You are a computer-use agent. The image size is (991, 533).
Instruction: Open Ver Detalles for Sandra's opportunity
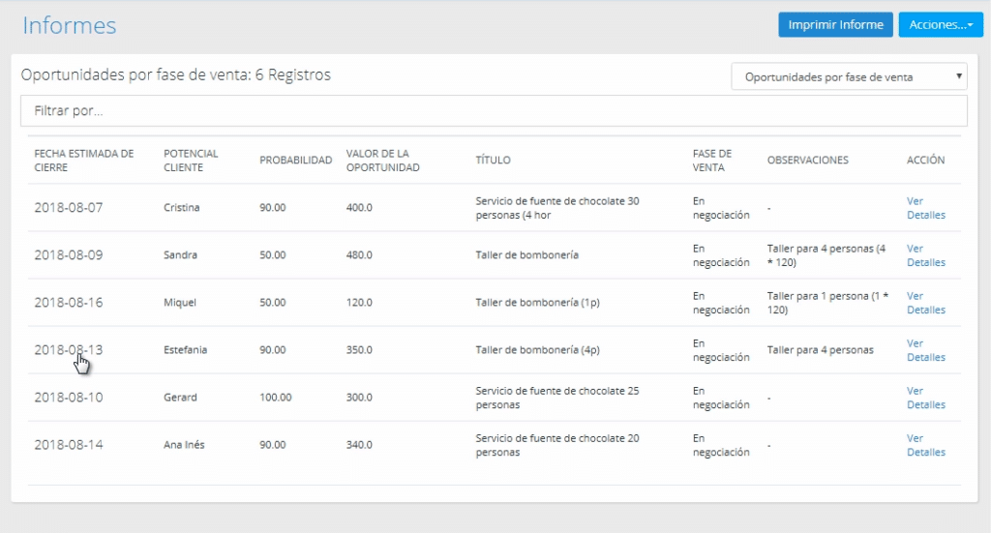tap(925, 255)
